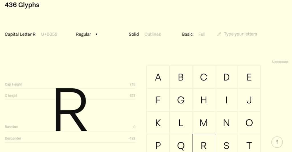
Task: Select glyph O in the grid
Action: click(249, 123)
